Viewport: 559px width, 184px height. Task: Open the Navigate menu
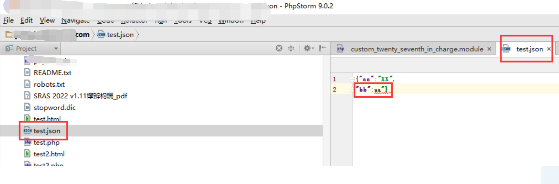76,21
